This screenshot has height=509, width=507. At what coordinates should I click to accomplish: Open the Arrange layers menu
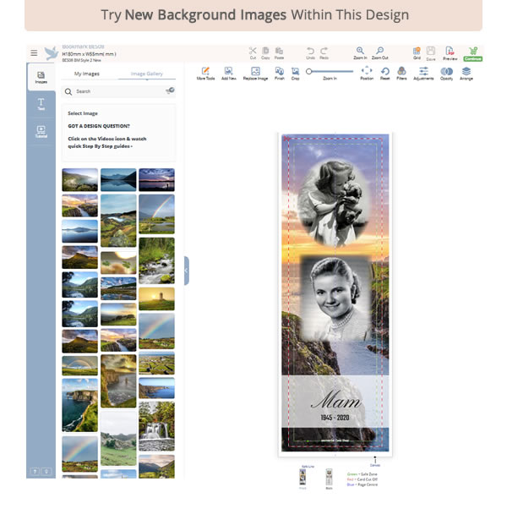(x=466, y=74)
